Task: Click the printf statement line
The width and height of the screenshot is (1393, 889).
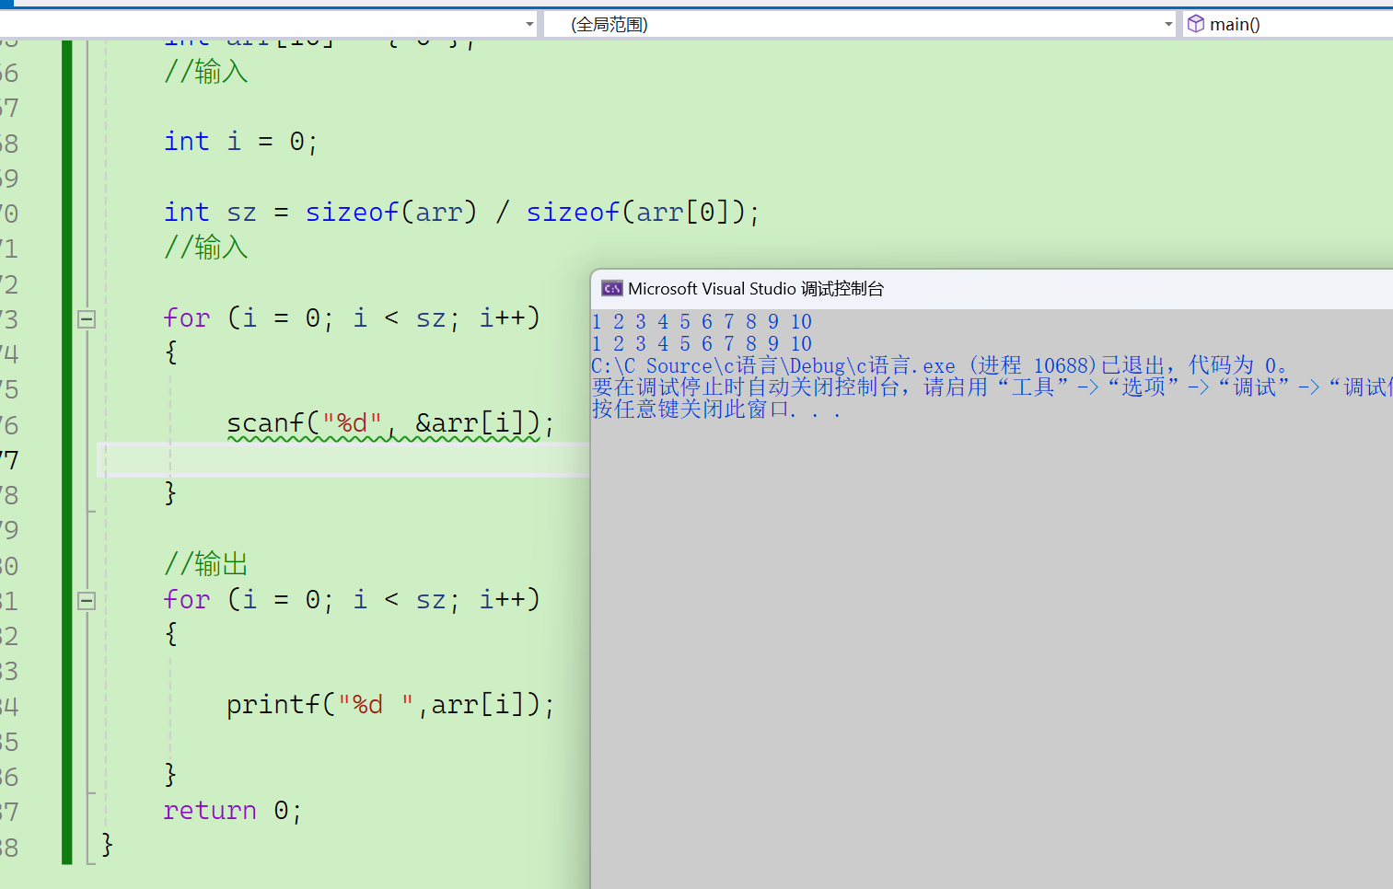Action: point(390,705)
